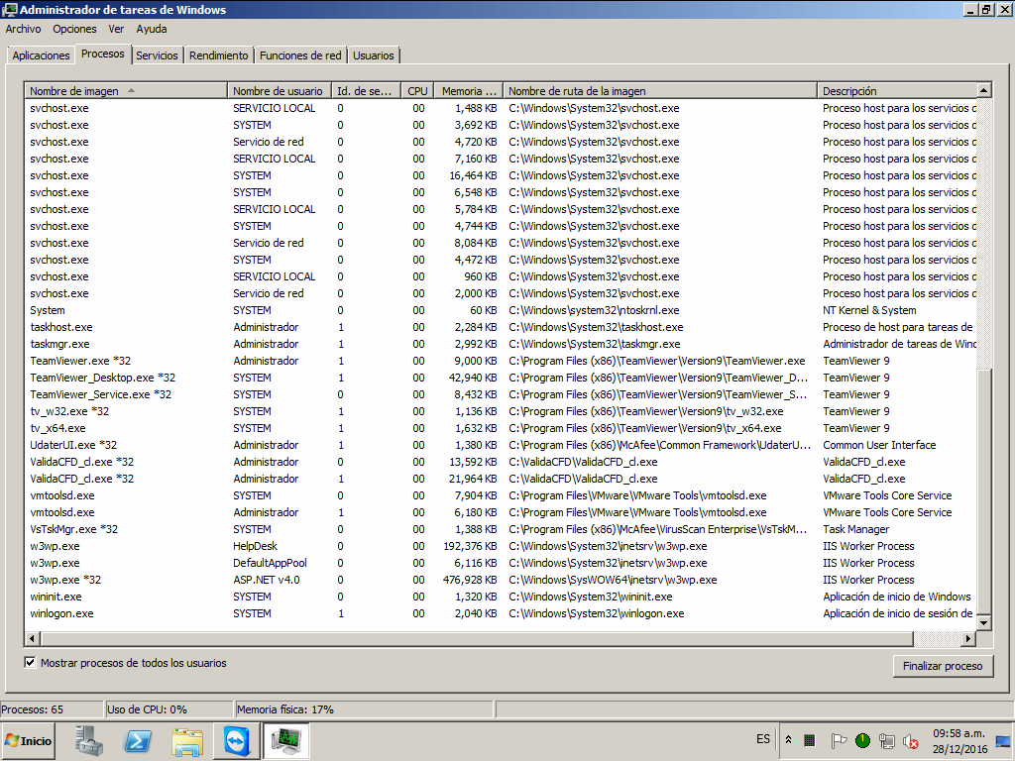This screenshot has height=761, width=1015.
Task: Click the muted volume speaker icon
Action: point(911,740)
